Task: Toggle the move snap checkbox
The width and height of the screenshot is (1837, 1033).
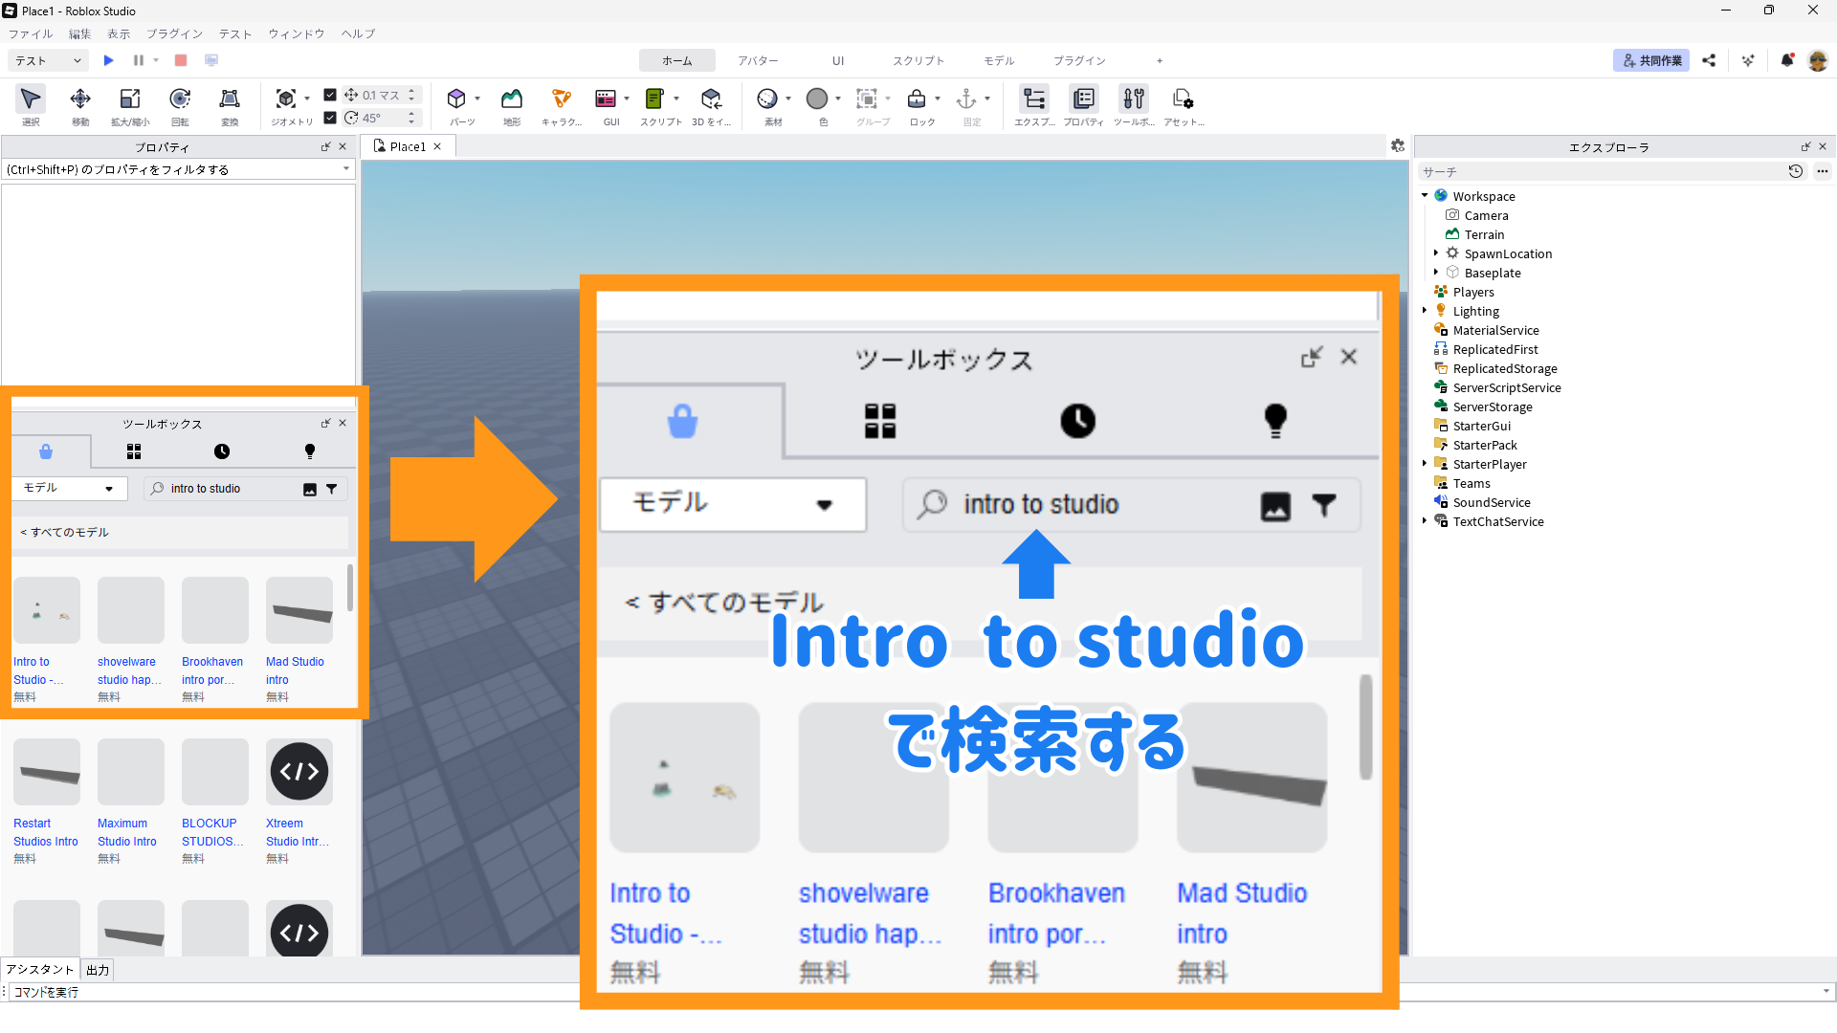Action: (x=330, y=95)
